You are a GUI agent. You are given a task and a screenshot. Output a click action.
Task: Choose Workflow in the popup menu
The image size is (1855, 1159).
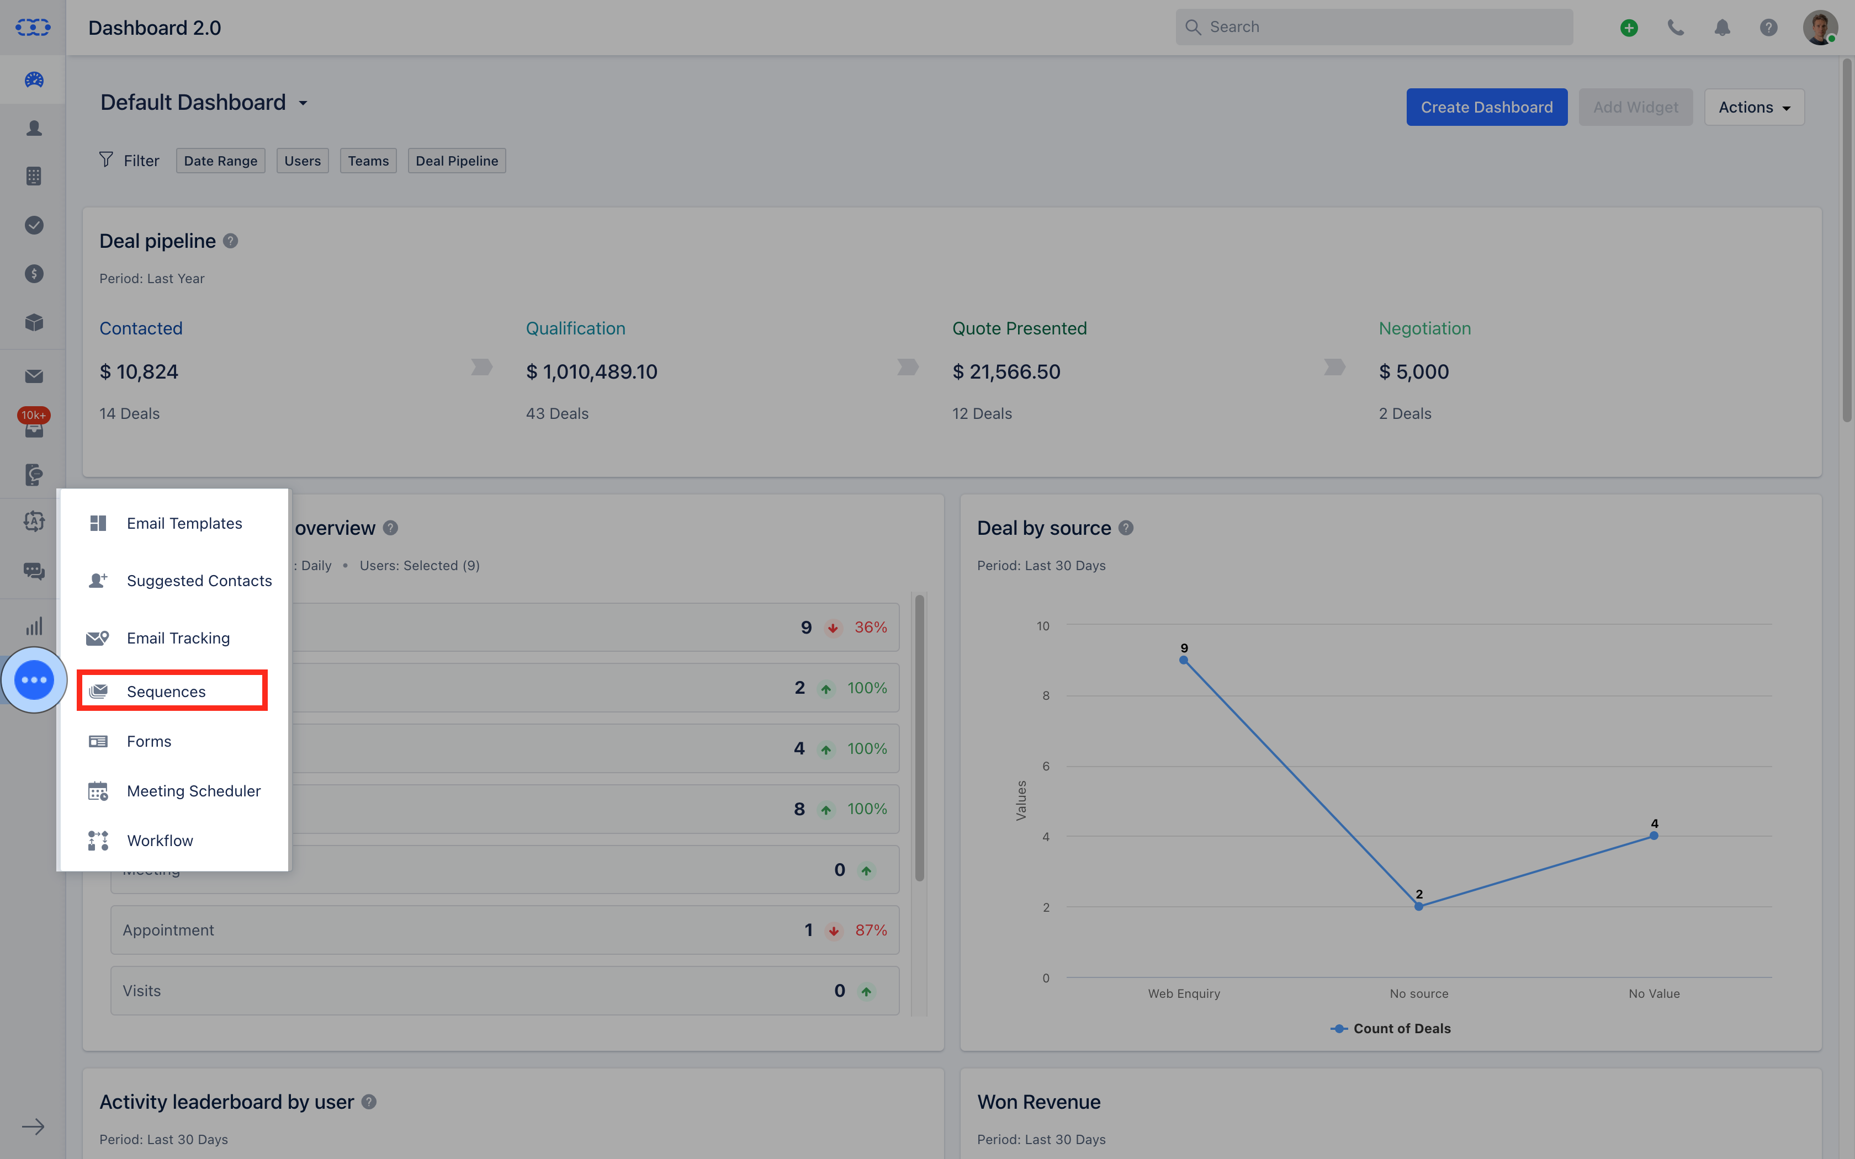(160, 840)
